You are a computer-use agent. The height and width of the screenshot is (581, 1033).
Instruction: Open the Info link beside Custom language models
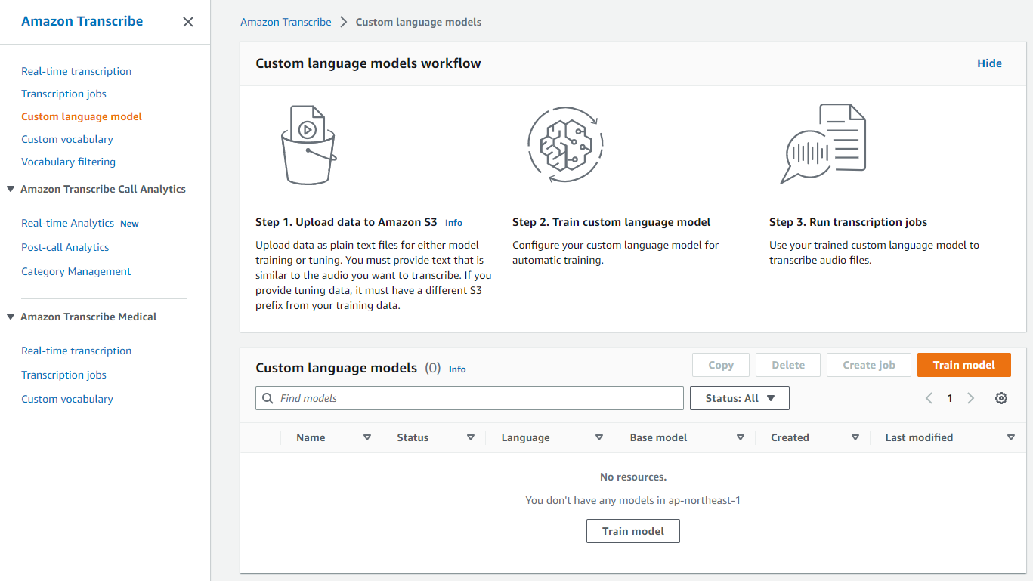[x=457, y=369]
